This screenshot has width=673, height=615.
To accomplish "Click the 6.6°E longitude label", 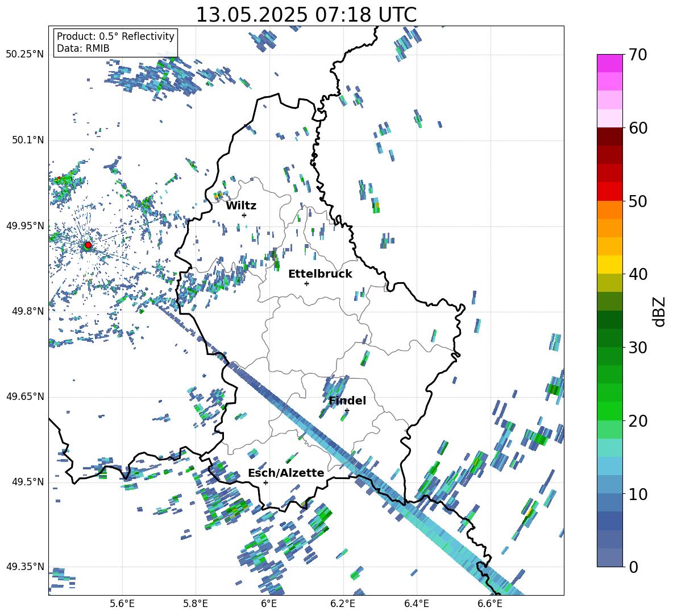I will tap(490, 604).
